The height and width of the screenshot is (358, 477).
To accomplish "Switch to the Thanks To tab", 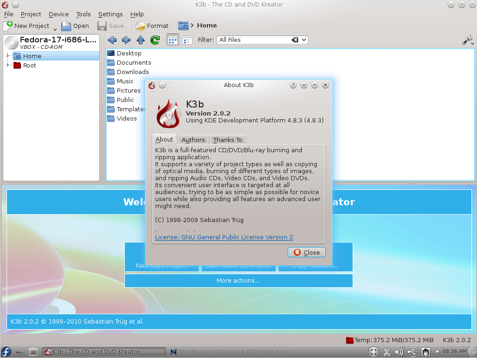I will point(227,140).
